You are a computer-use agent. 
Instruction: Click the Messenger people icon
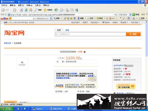click(x=76, y=10)
